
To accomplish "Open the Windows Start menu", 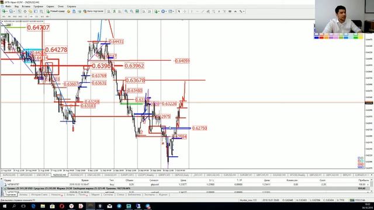I will [5, 206].
